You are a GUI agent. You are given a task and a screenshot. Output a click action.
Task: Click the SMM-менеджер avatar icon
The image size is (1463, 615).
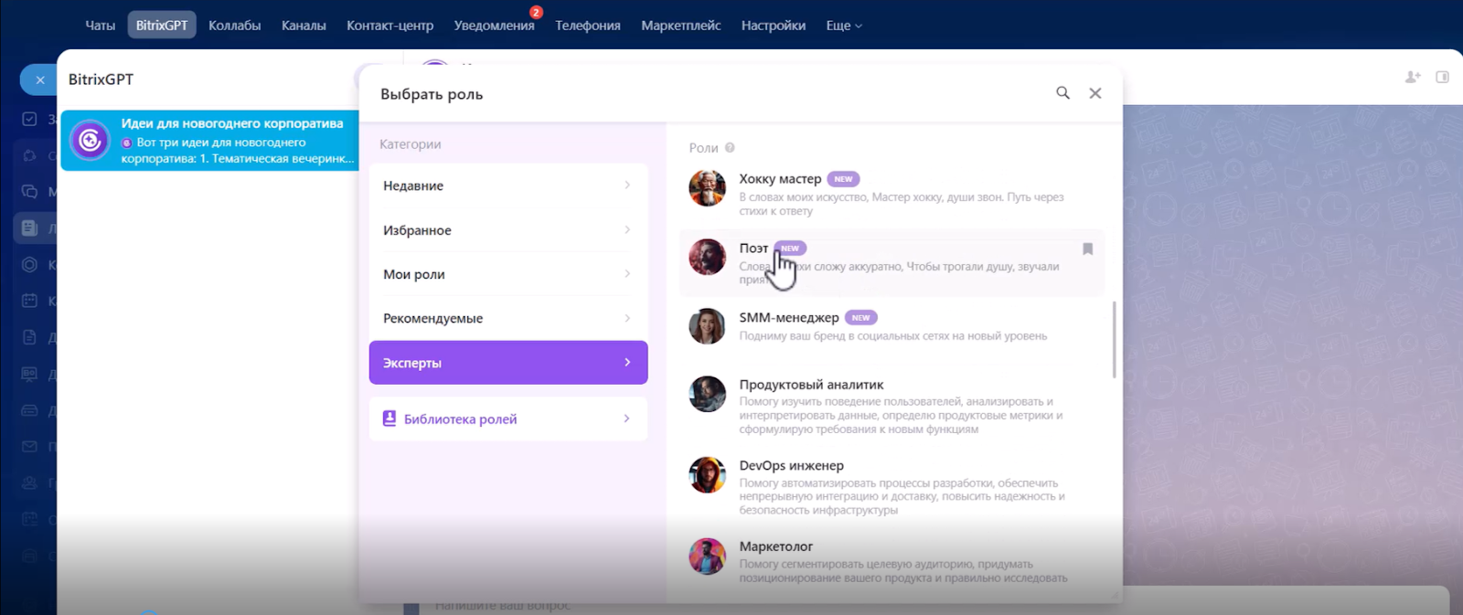[x=707, y=326]
